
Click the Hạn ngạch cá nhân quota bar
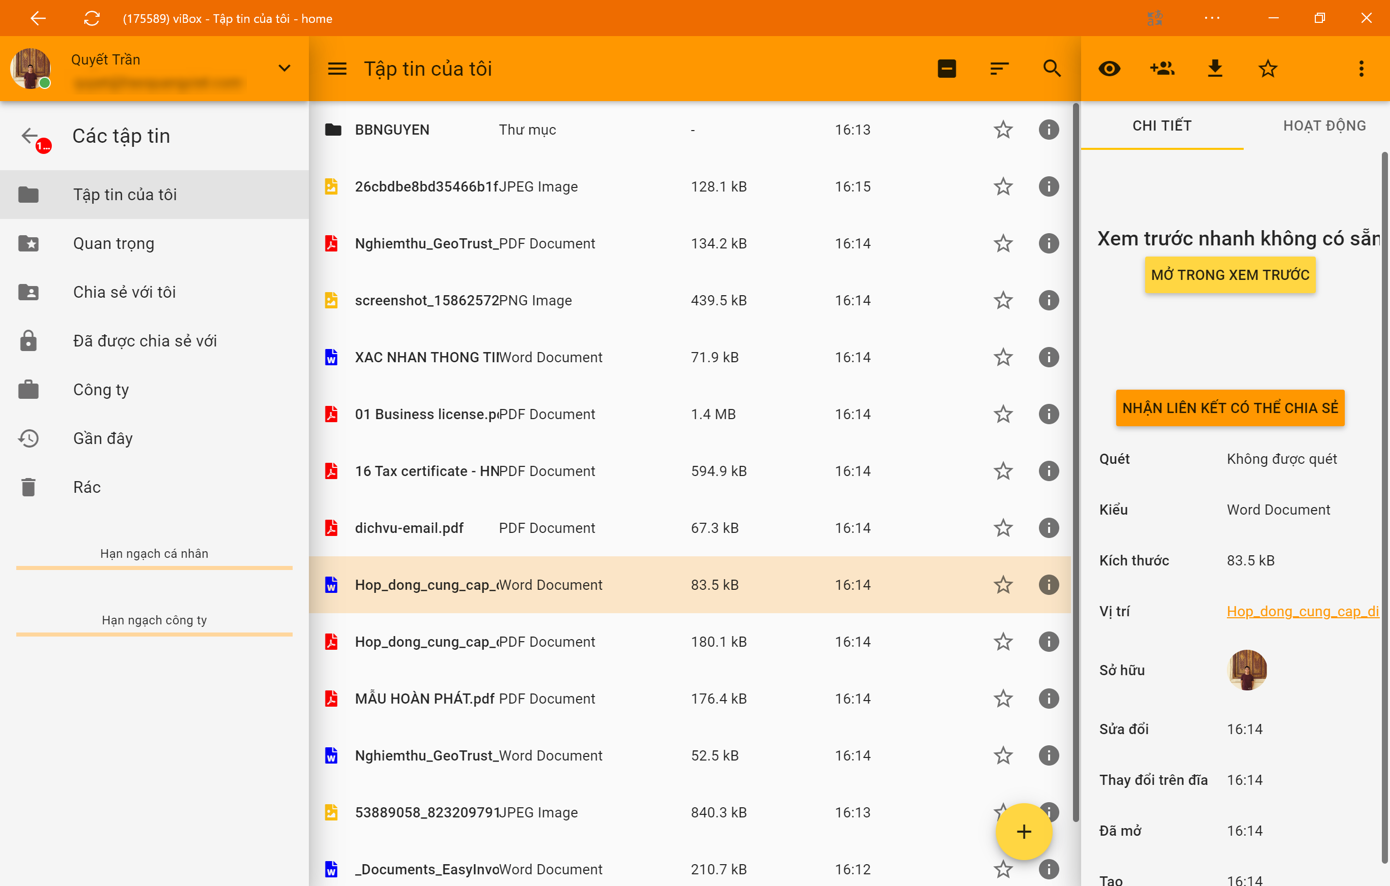(x=154, y=568)
